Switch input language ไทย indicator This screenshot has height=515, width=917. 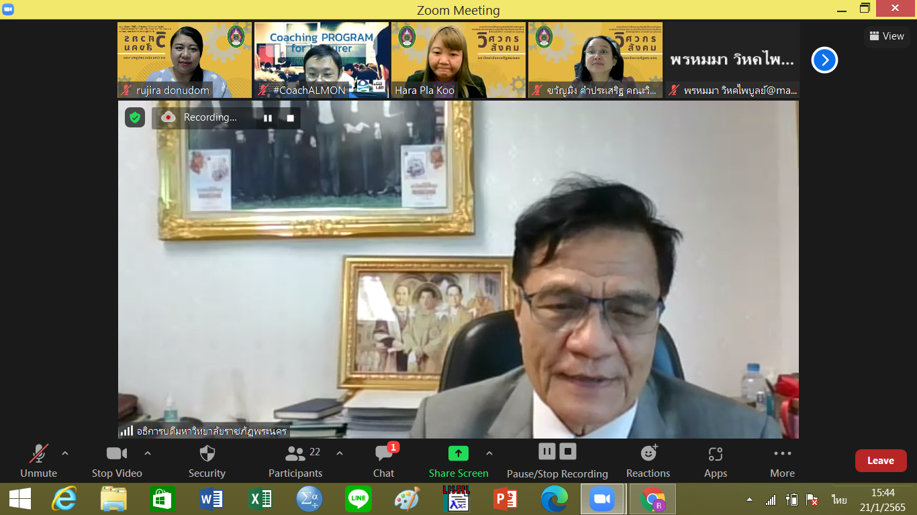pos(839,500)
